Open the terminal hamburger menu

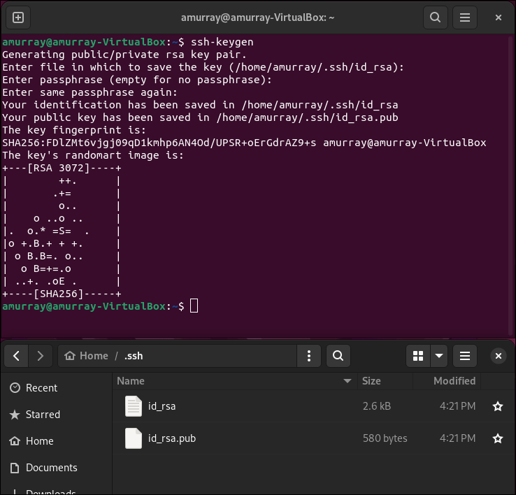(x=466, y=17)
